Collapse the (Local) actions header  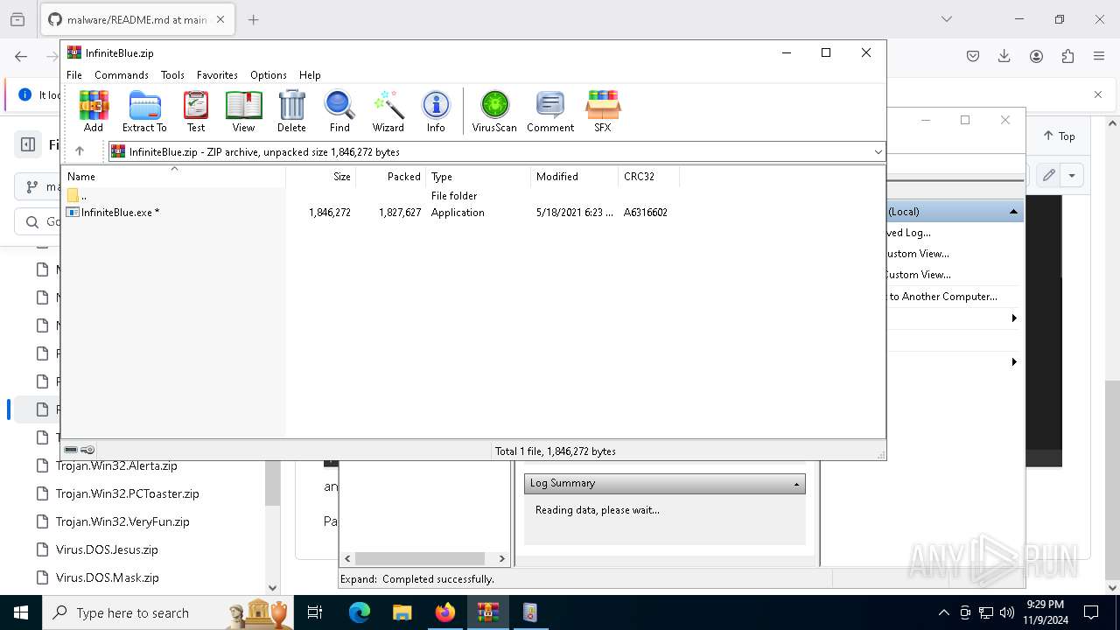point(1013,212)
